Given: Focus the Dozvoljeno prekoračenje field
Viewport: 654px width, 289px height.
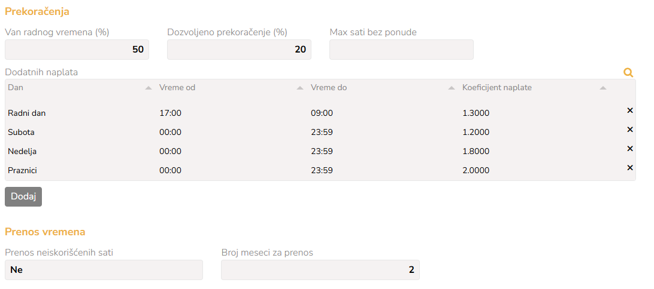Looking at the screenshot, I should pos(239,50).
